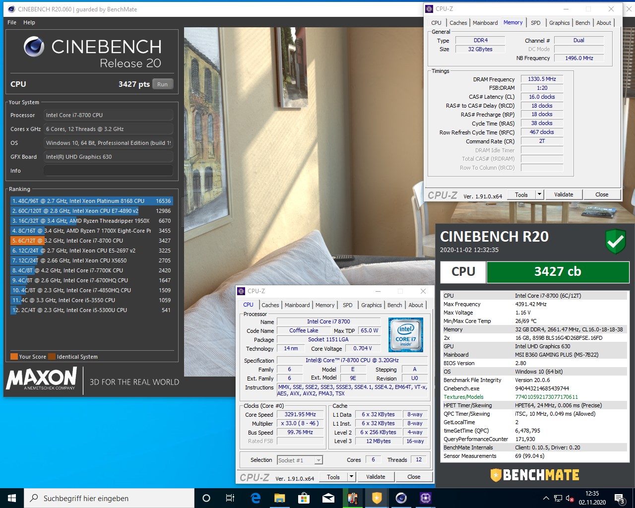Open Task View in taskbar
This screenshot has width=635, height=508.
pyautogui.click(x=230, y=498)
